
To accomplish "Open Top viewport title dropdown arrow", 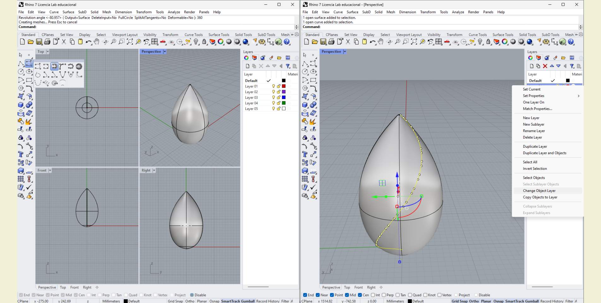I will click(48, 51).
